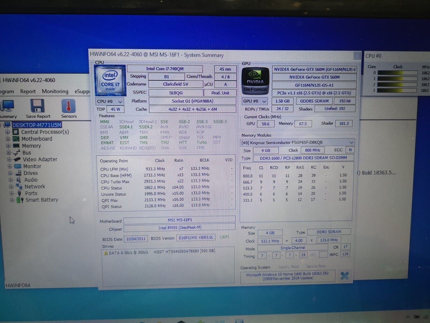Click the BIOS Date 10/04/2011 field
Screen dimensions: 430x323
pyautogui.click(x=136, y=239)
